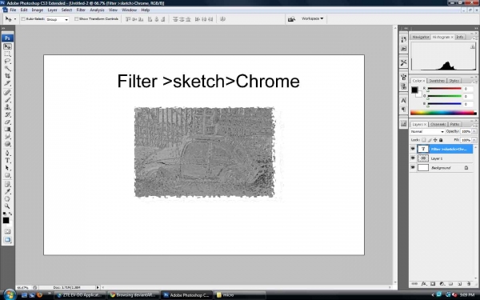Viewport: 480px width, 300px height.
Task: Hide the Background layer via its eye icon
Action: tap(413, 167)
